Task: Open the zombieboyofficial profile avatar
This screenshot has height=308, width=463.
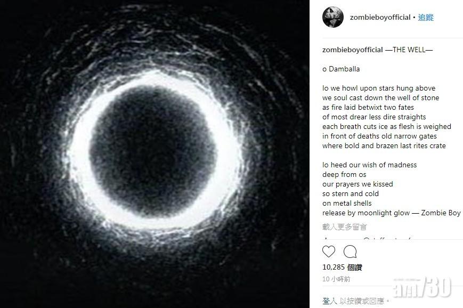Action: pos(333,18)
